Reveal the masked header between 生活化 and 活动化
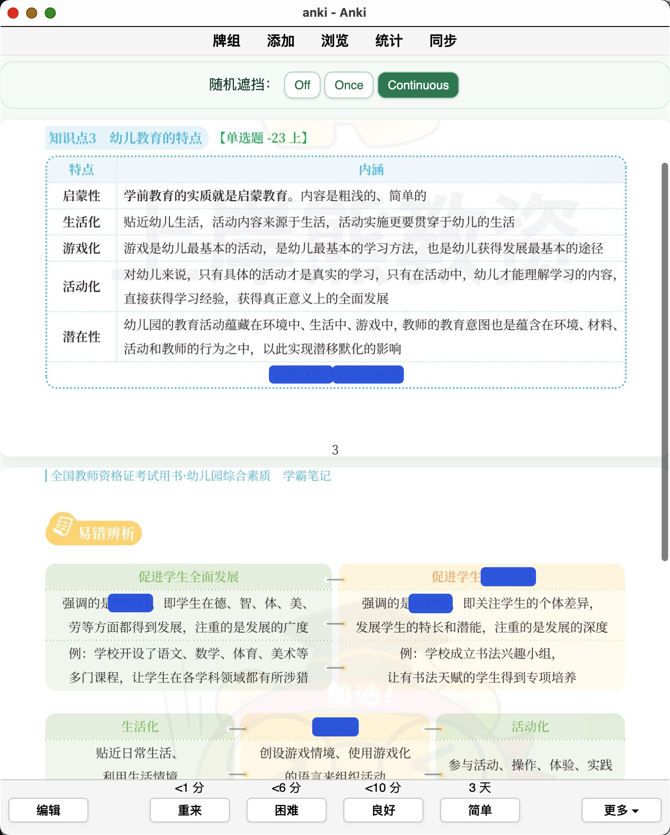670x835 pixels. point(335,727)
